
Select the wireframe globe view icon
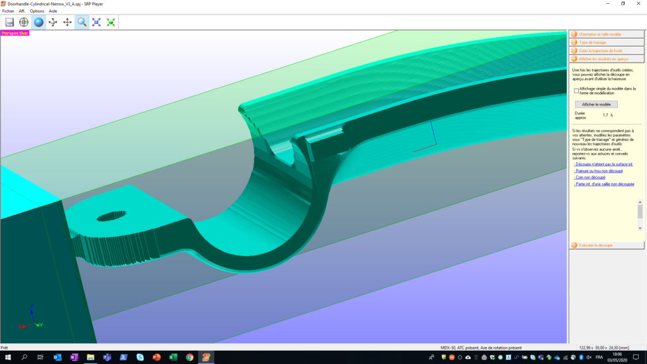[24, 22]
